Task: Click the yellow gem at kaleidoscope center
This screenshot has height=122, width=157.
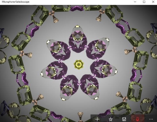Action: click(78, 64)
